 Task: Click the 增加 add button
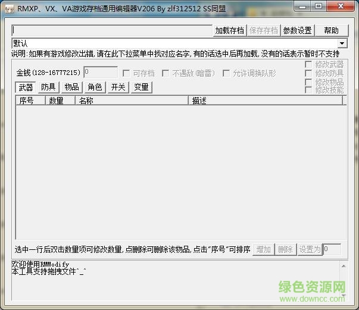[263, 249]
